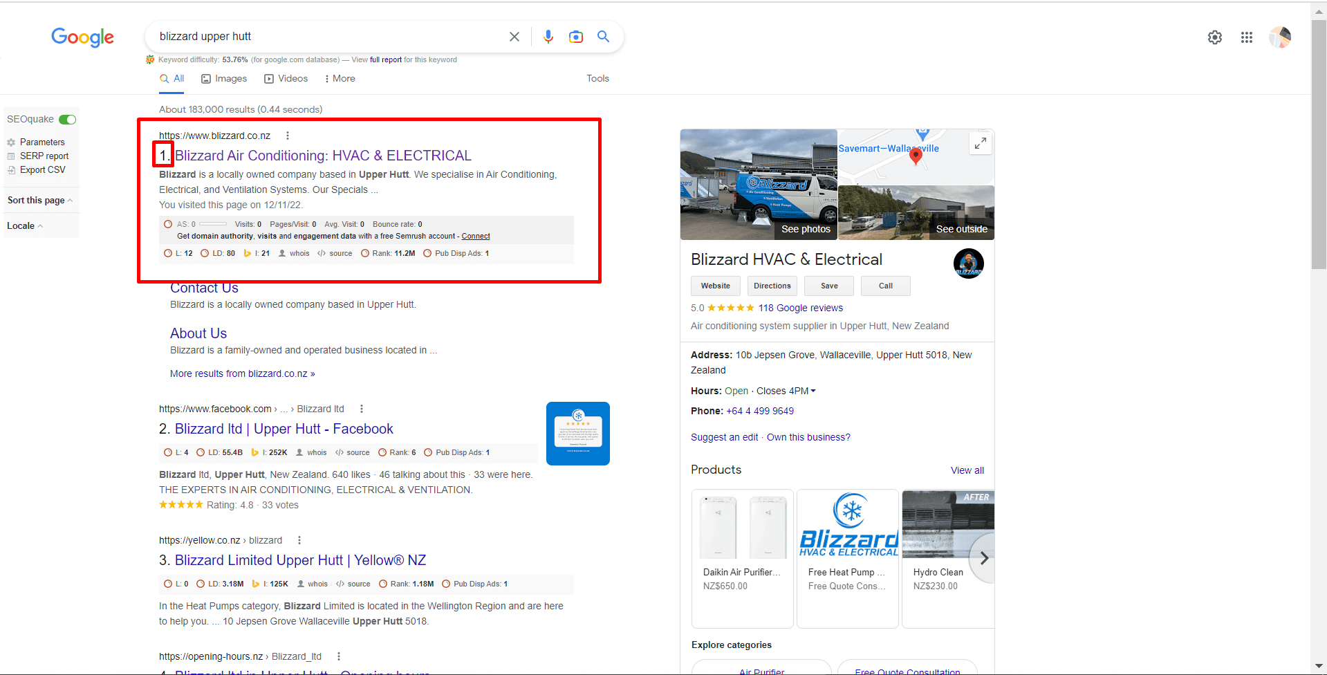View source for Yellow NZ result
The height and width of the screenshot is (675, 1327).
[353, 584]
